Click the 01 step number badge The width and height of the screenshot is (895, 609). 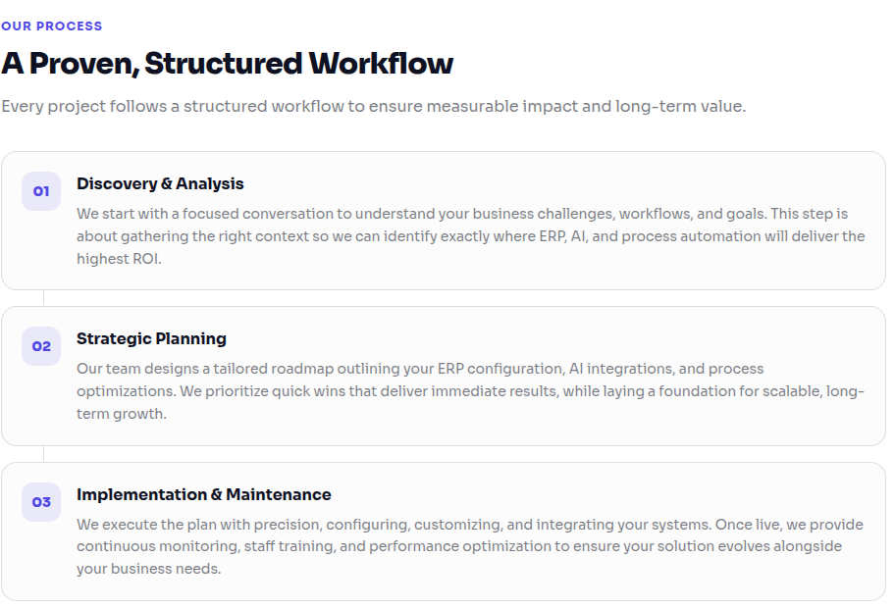[41, 191]
